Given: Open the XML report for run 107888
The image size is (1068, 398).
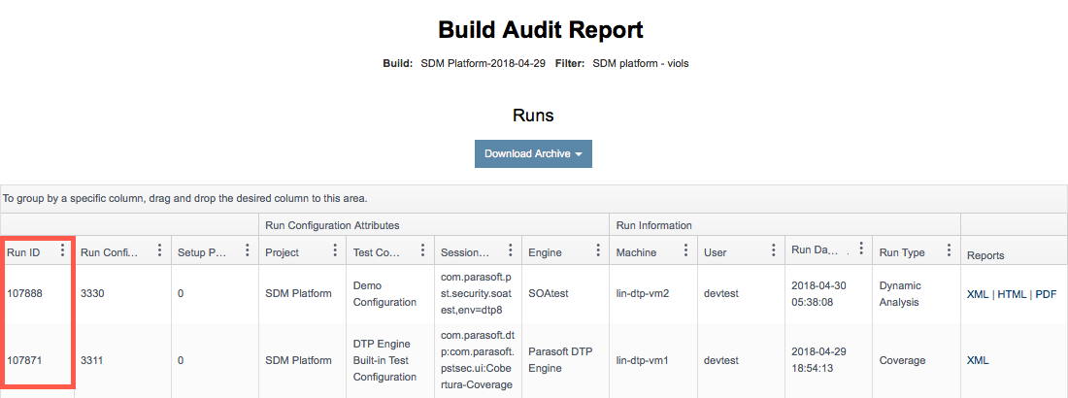Looking at the screenshot, I should pos(978,294).
